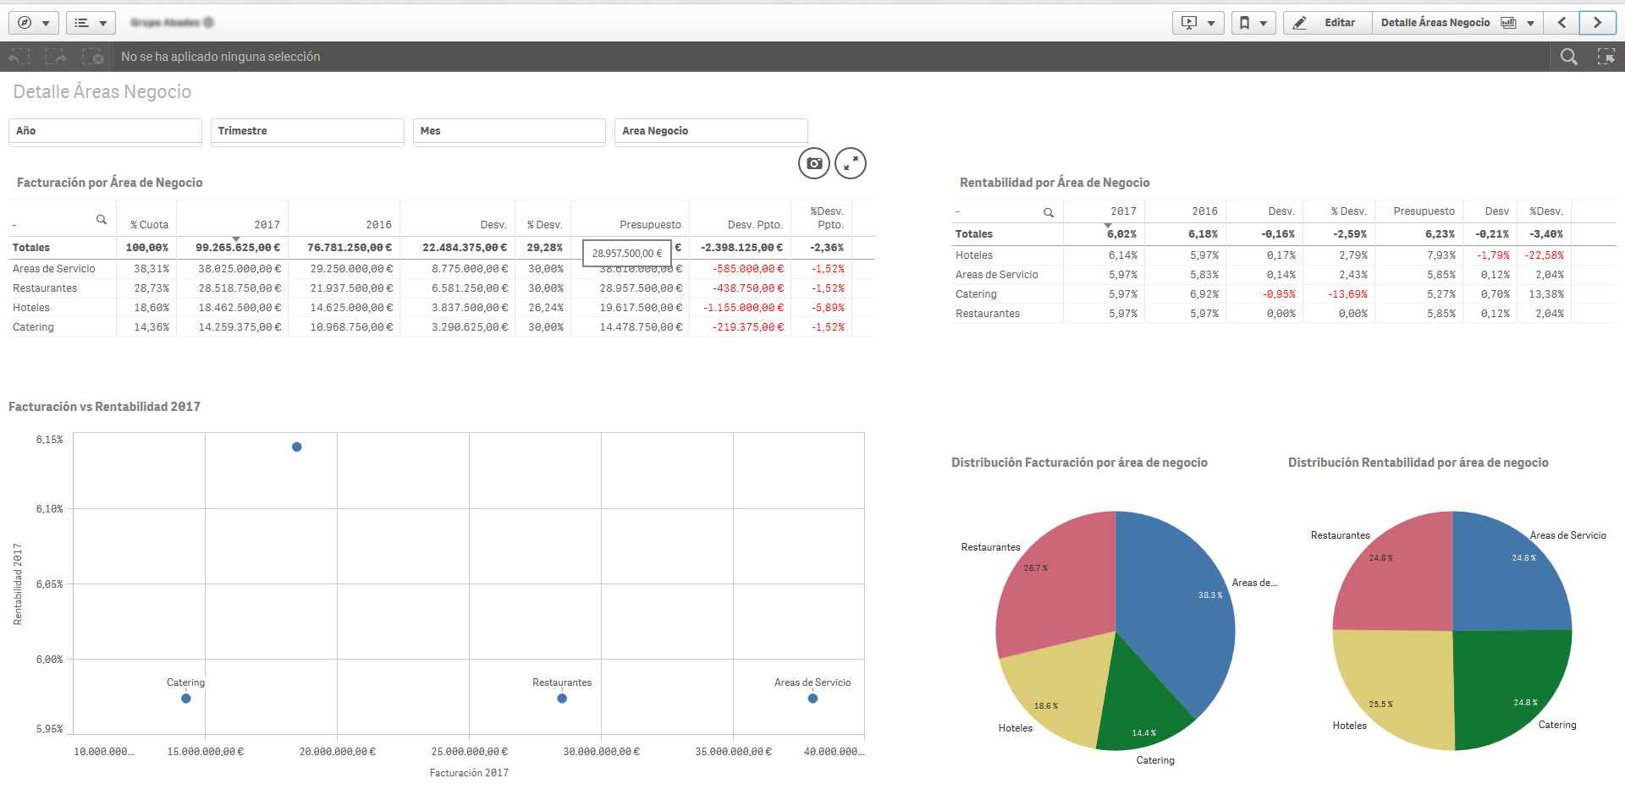Select the Hoteles row in Rentabilidad table
The width and height of the screenshot is (1625, 789).
point(974,255)
